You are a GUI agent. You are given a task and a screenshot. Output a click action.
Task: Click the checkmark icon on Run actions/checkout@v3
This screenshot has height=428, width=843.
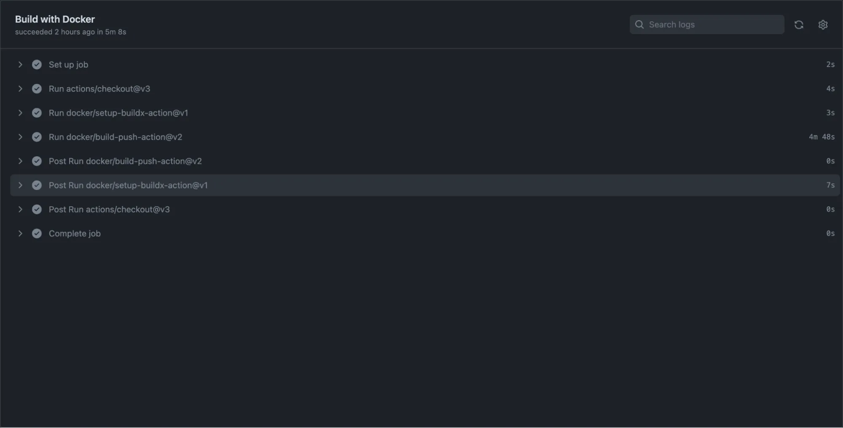click(37, 88)
